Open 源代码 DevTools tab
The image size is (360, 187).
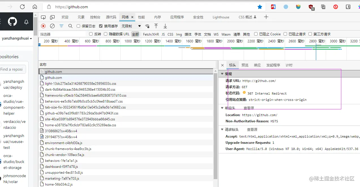click(111, 17)
